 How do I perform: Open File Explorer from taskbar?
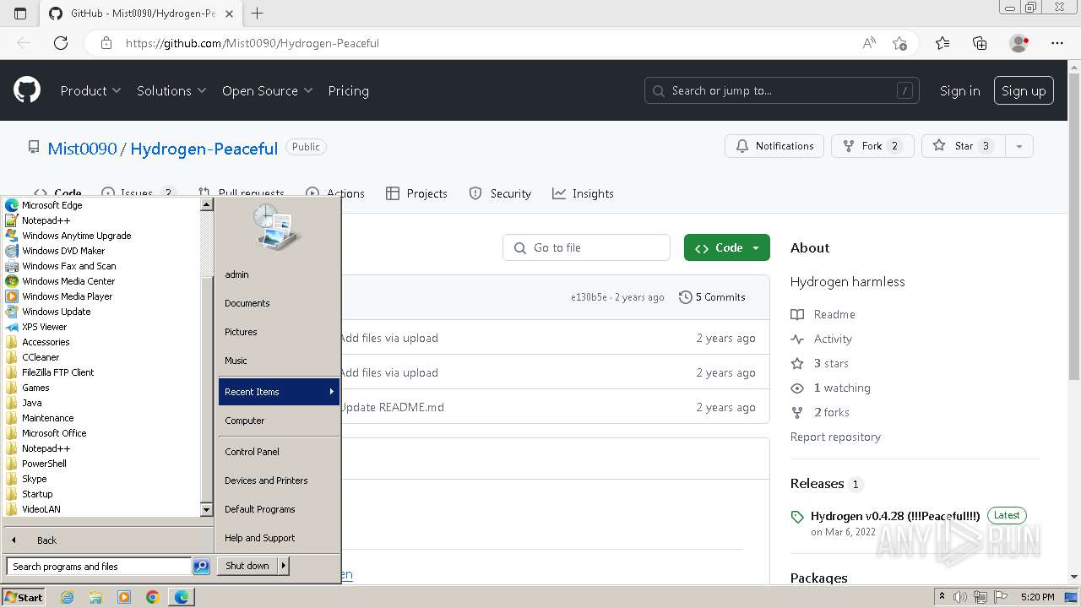pyautogui.click(x=95, y=597)
